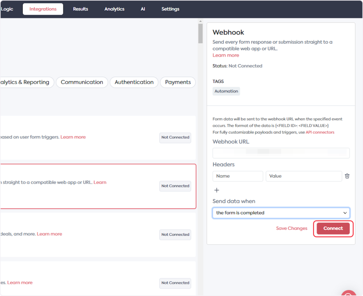Click the Connect button
363x296 pixels.
click(x=333, y=228)
